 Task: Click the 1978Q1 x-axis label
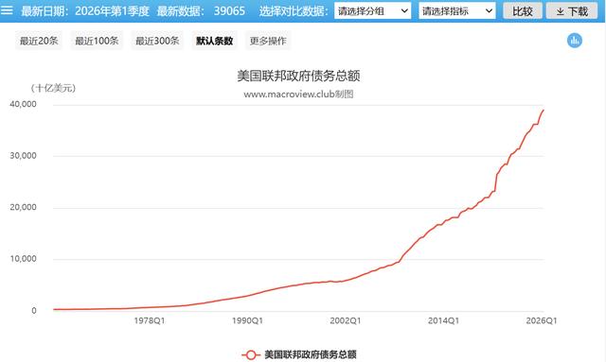pyautogui.click(x=150, y=320)
